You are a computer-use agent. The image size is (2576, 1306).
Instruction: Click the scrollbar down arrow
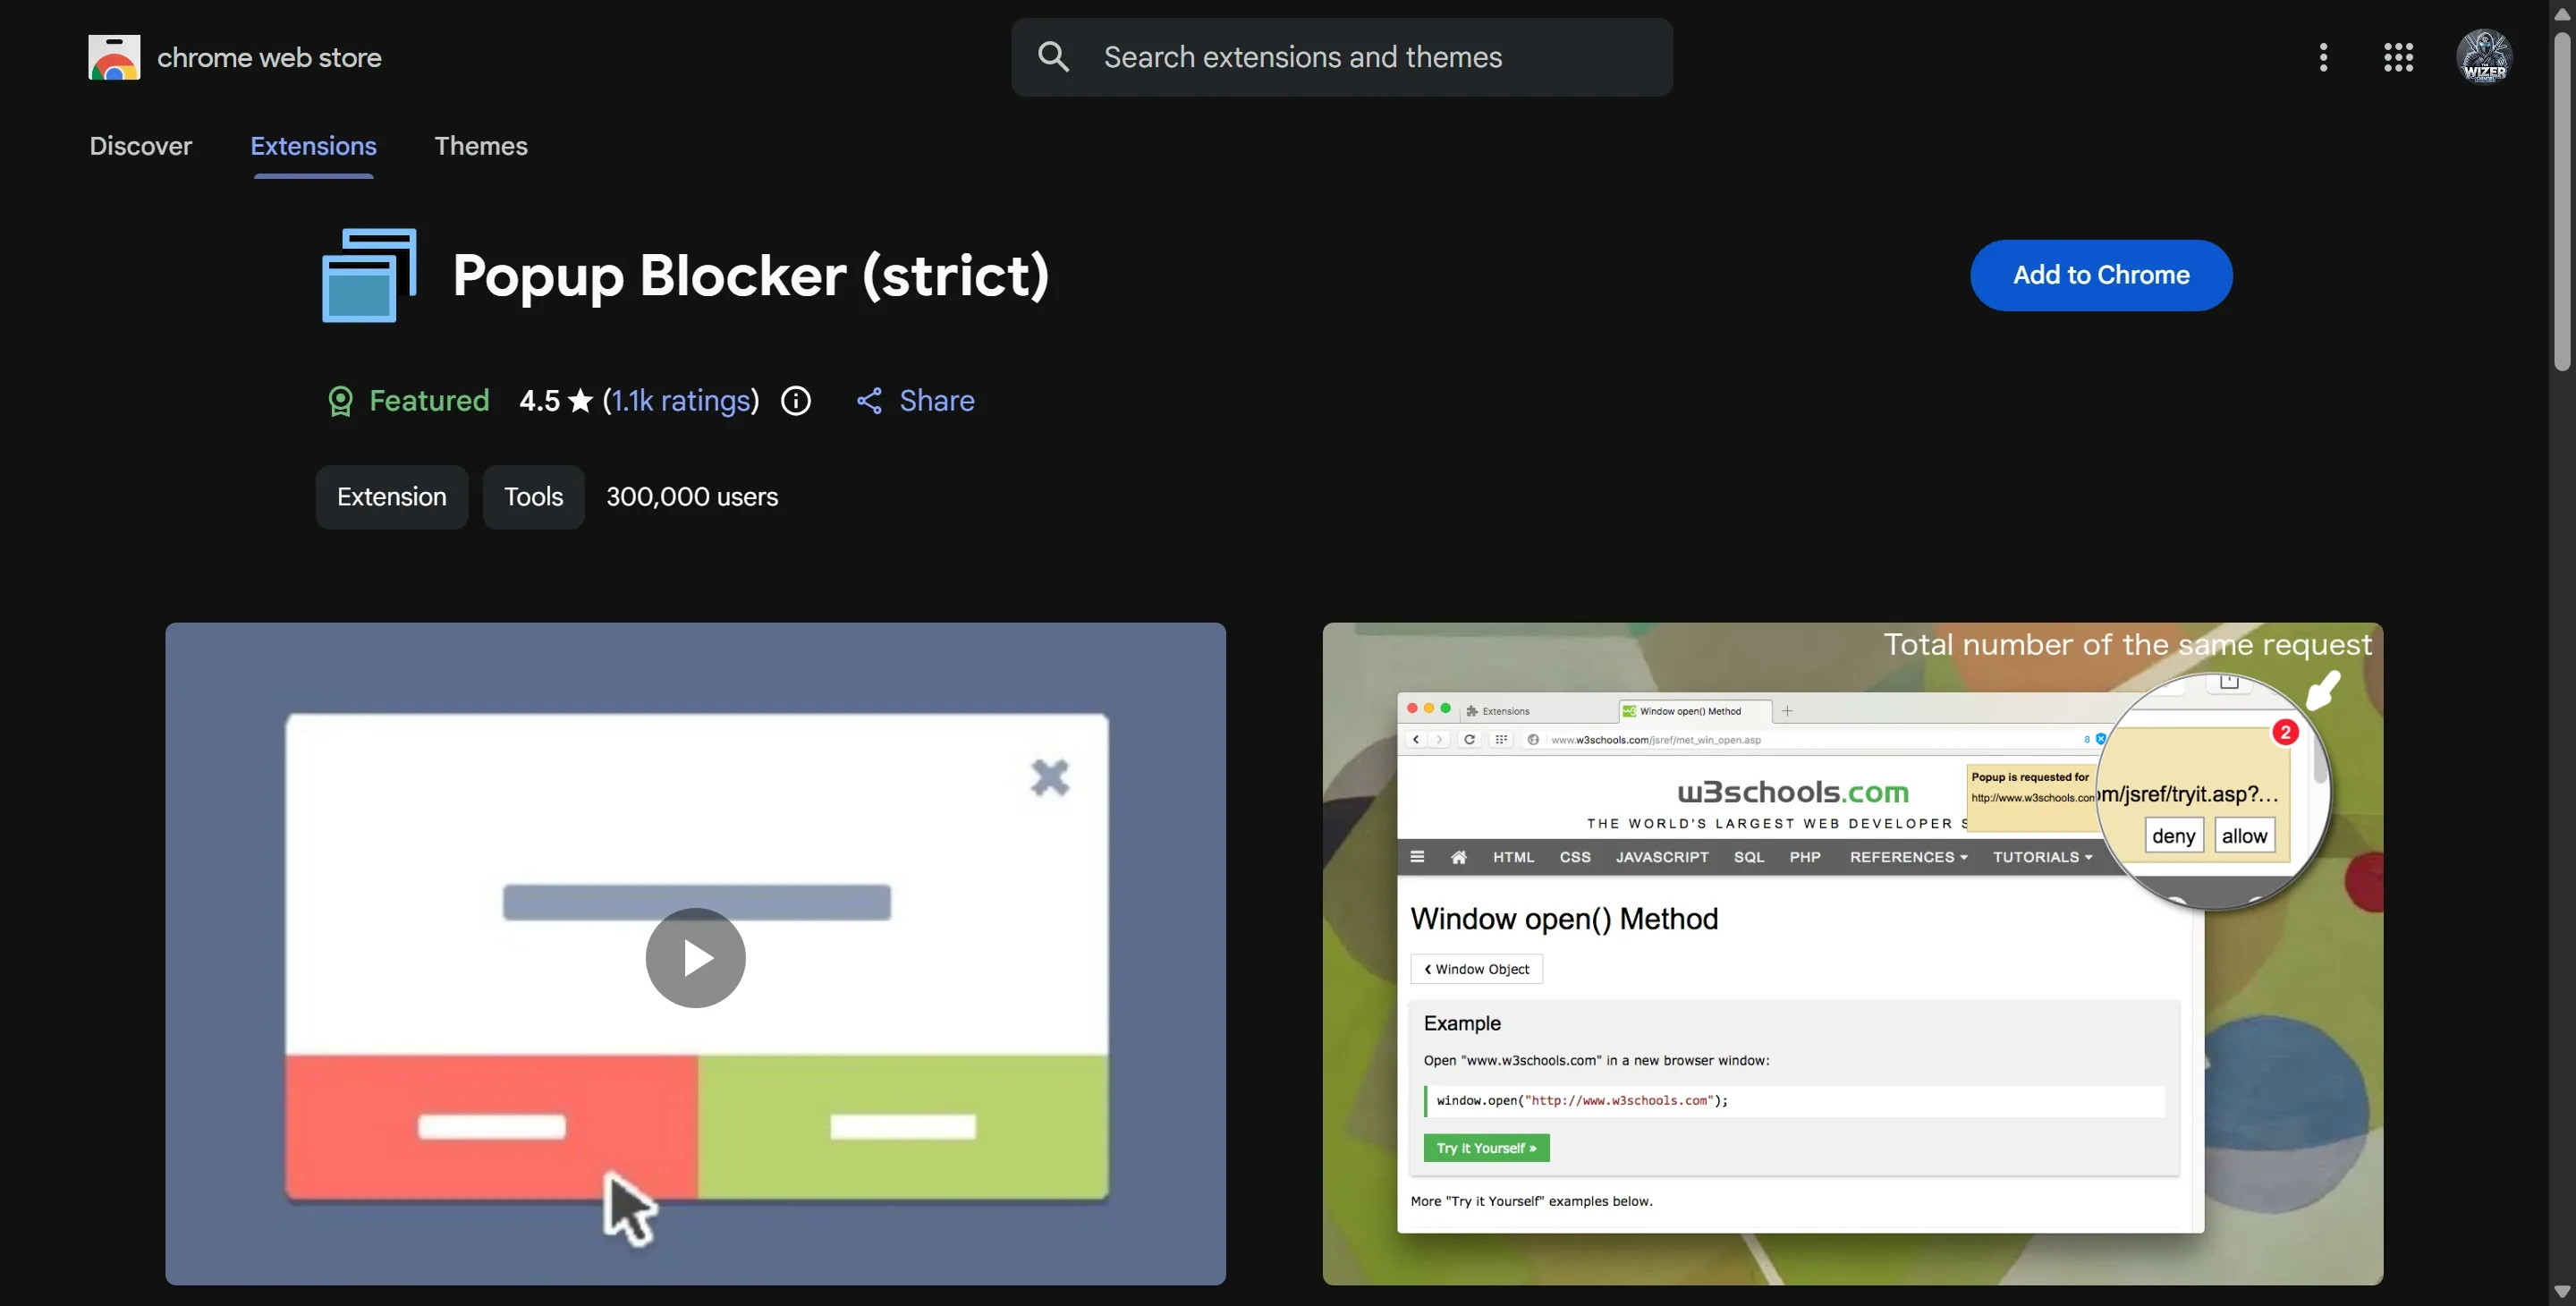pos(2562,1292)
